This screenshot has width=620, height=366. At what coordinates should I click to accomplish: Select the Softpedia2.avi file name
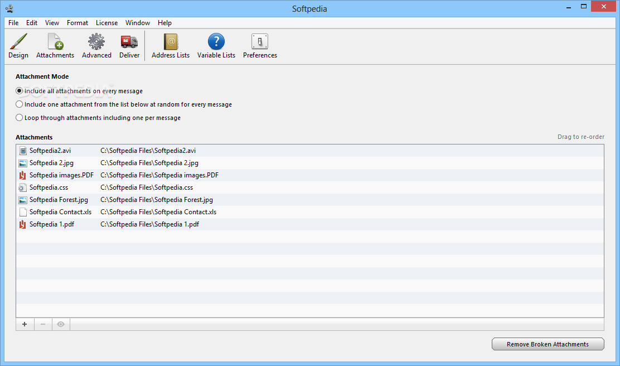[50, 151]
